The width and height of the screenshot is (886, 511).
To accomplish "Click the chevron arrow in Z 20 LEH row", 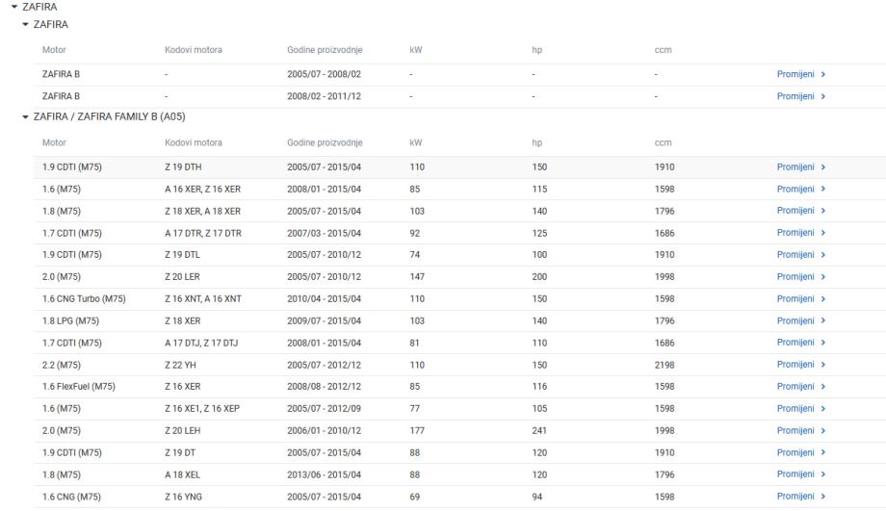I will pos(823,430).
